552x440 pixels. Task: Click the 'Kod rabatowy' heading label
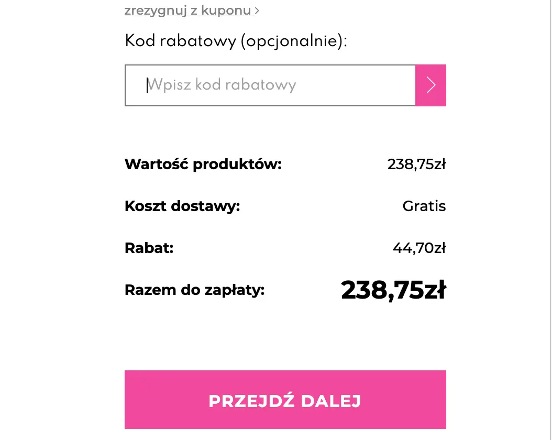point(180,41)
